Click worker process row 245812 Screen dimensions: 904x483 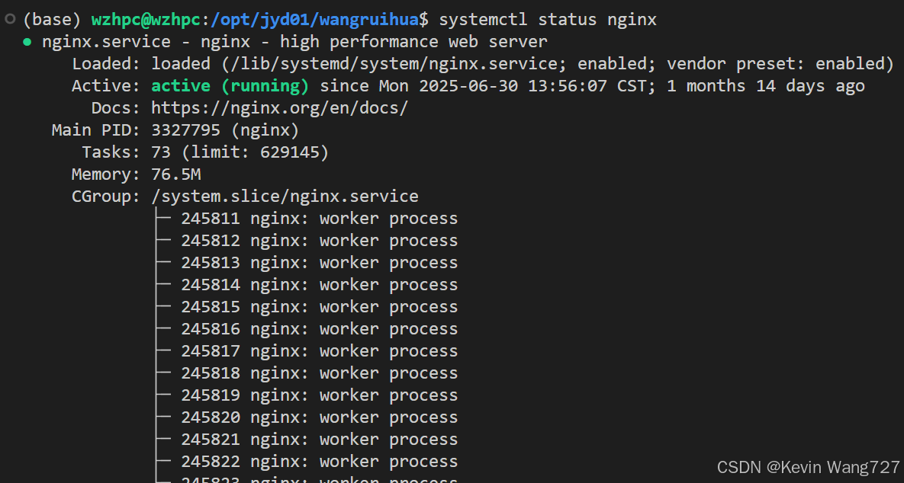click(320, 241)
